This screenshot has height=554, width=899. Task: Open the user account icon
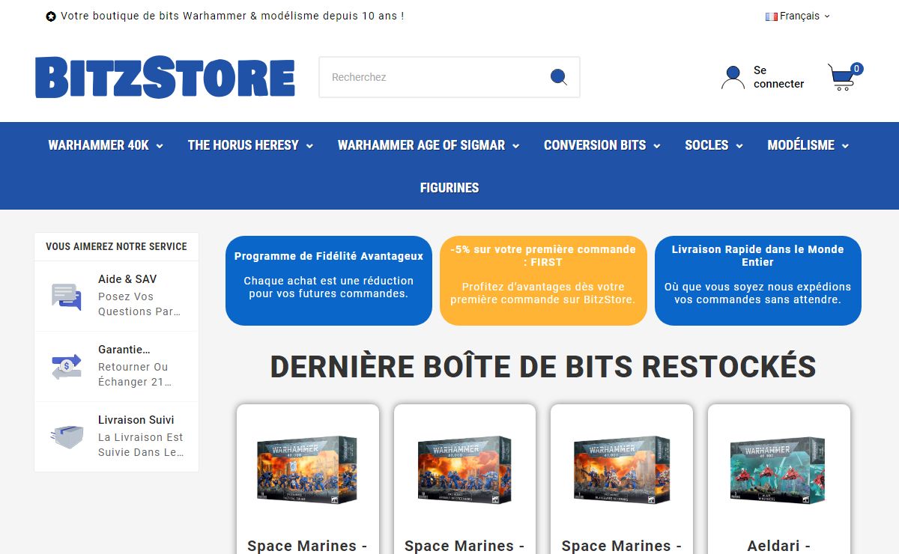click(733, 77)
